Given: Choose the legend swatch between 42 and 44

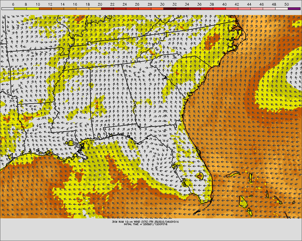Looking at the screenshot, I should pos(244,9).
